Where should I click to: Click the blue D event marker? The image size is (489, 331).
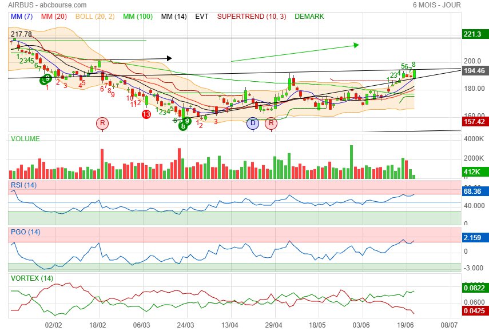[x=253, y=123]
